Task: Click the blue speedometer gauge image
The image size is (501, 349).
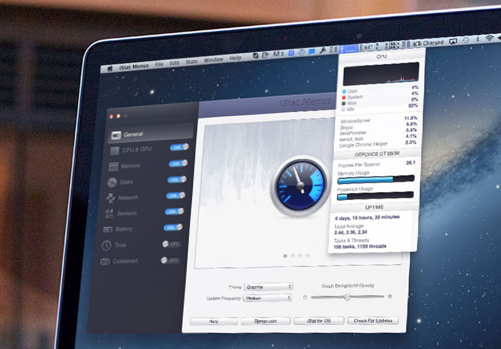Action: [299, 187]
